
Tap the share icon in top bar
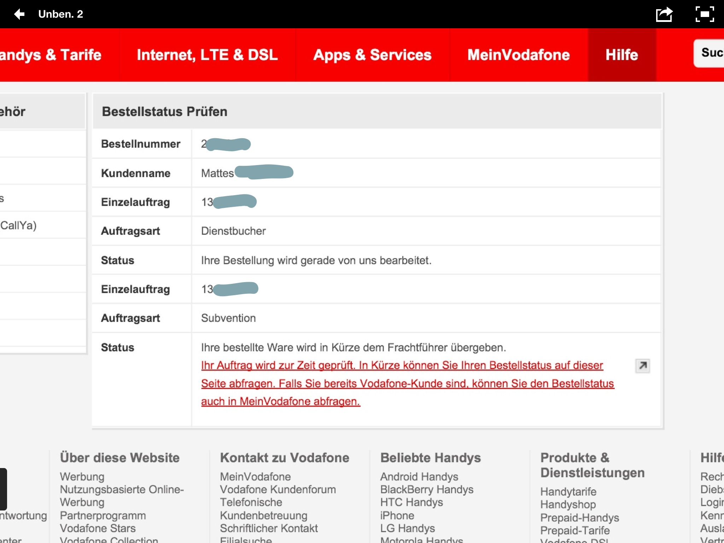[664, 14]
